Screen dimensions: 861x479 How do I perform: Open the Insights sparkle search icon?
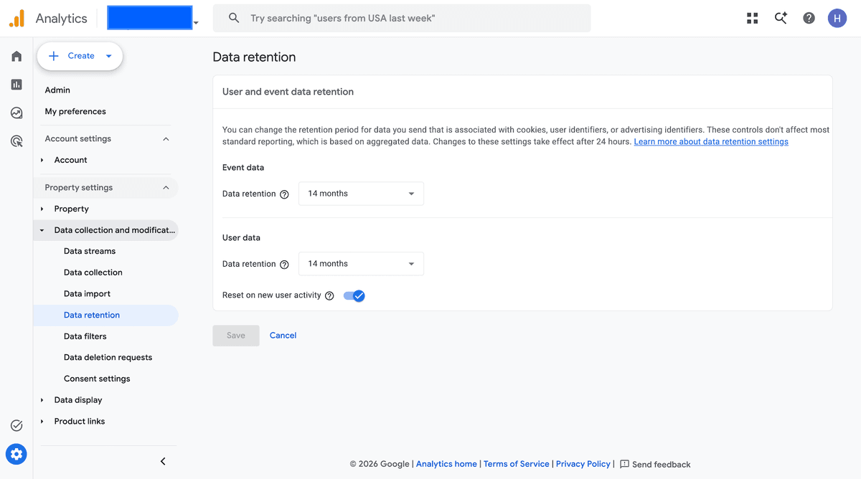[781, 19]
